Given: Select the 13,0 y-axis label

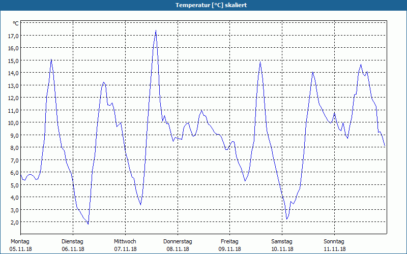Looking at the screenshot, I should tap(13, 85).
